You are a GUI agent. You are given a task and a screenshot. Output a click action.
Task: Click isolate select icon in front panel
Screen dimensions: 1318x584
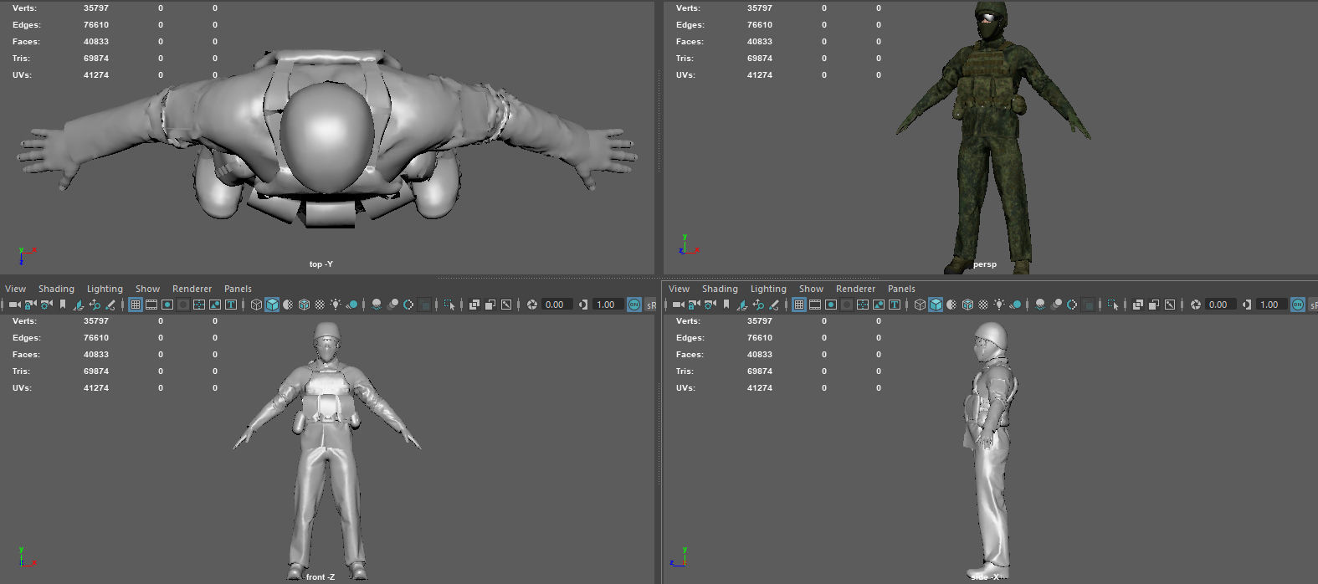tap(449, 305)
